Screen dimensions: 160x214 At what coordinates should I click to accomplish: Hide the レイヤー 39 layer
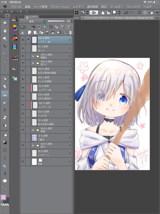click(x=23, y=40)
